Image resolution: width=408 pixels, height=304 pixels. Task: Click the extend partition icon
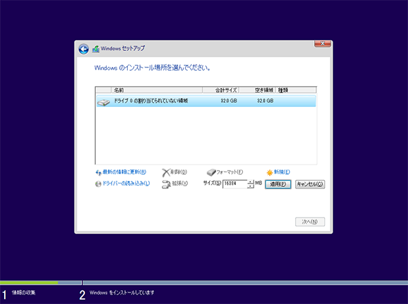[166, 184]
